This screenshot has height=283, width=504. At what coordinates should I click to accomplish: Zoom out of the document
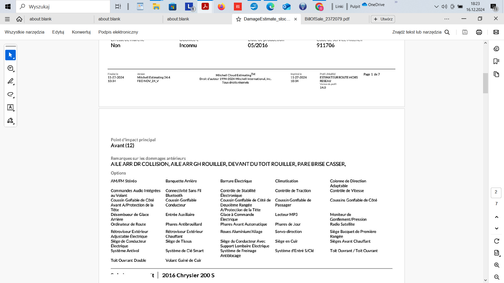pyautogui.click(x=496, y=277)
